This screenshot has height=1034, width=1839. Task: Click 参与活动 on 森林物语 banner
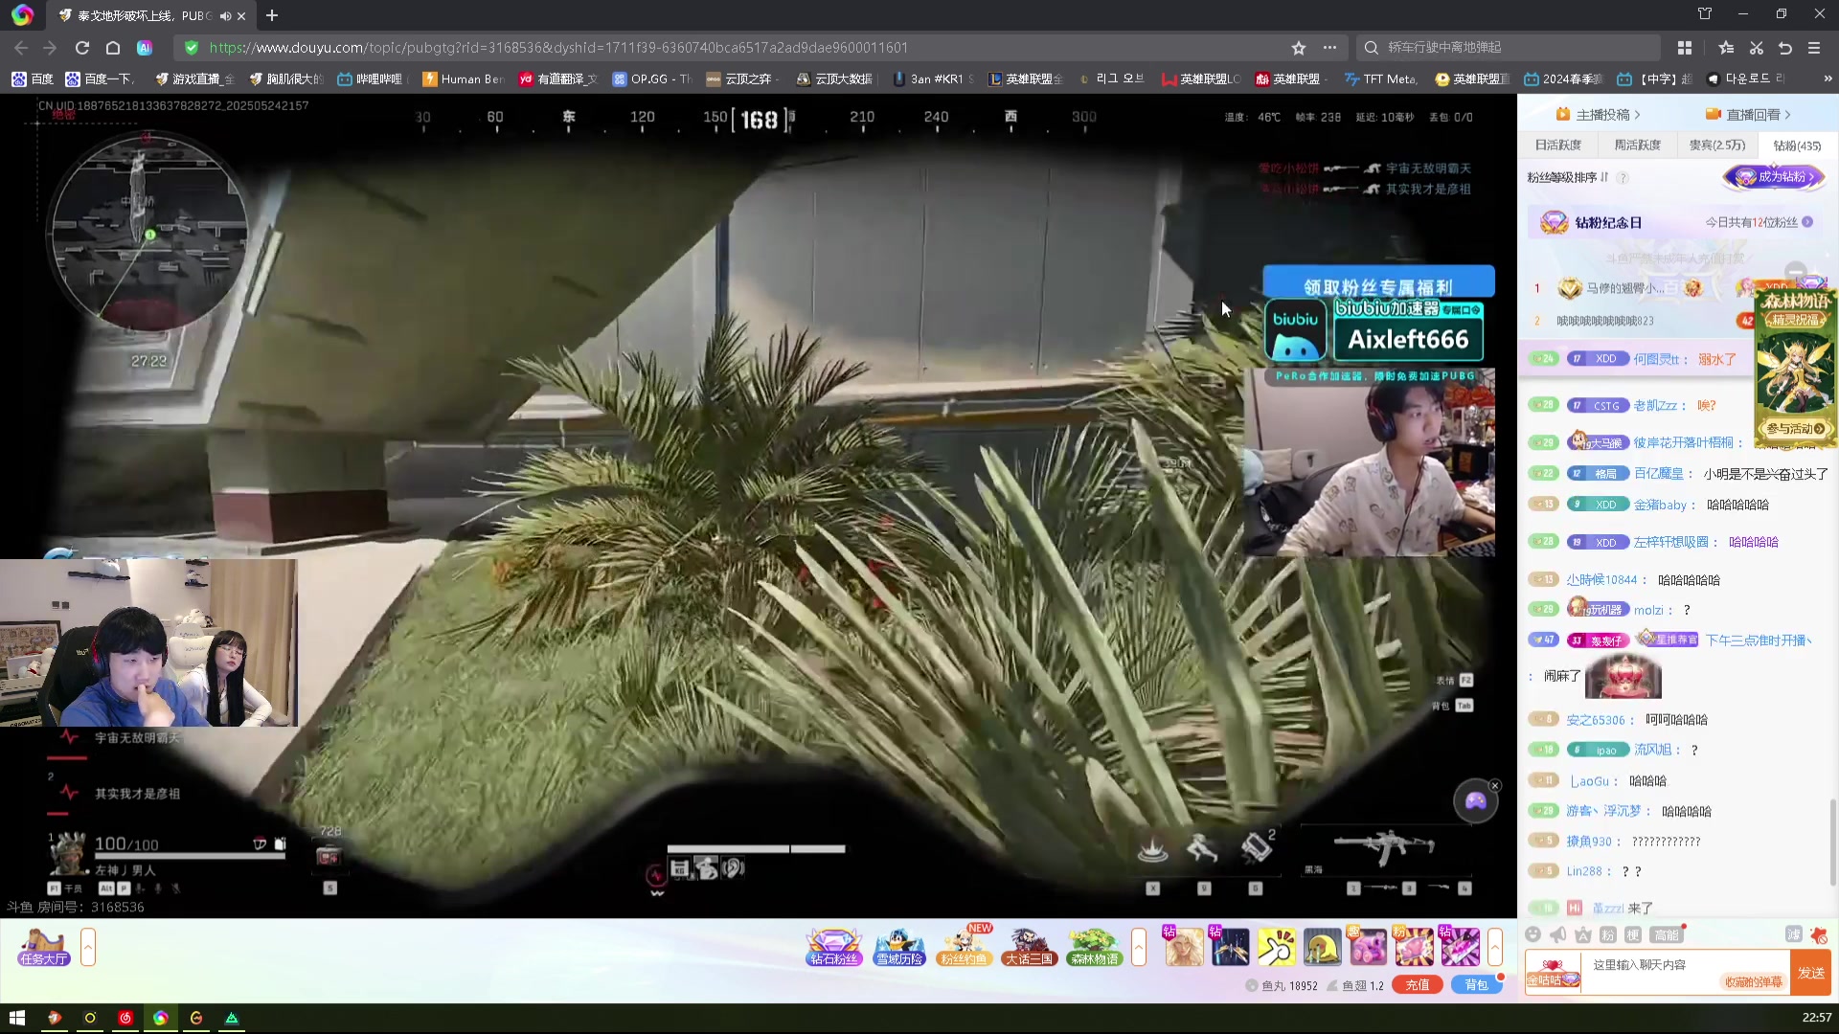click(x=1796, y=429)
